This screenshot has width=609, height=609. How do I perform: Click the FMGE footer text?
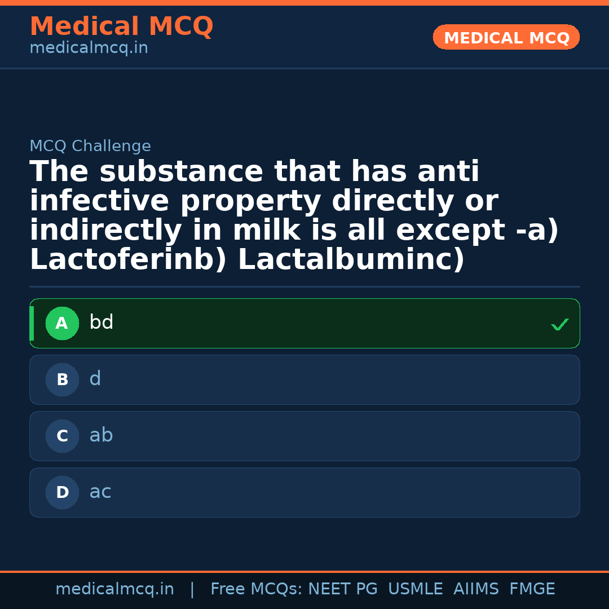(532, 589)
